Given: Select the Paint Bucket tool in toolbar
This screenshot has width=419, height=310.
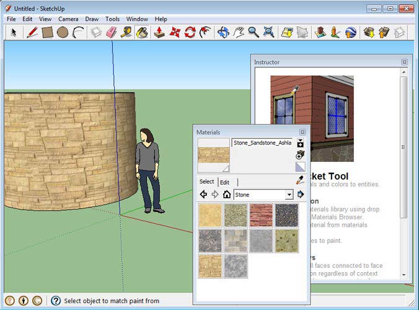Looking at the screenshot, I should point(142,32).
